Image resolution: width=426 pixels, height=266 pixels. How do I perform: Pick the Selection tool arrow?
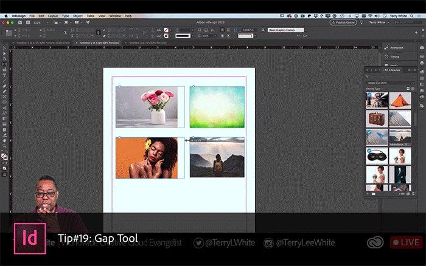point(4,48)
